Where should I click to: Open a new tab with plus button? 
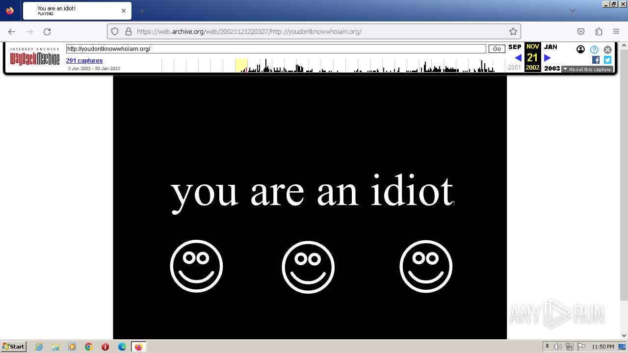142,11
